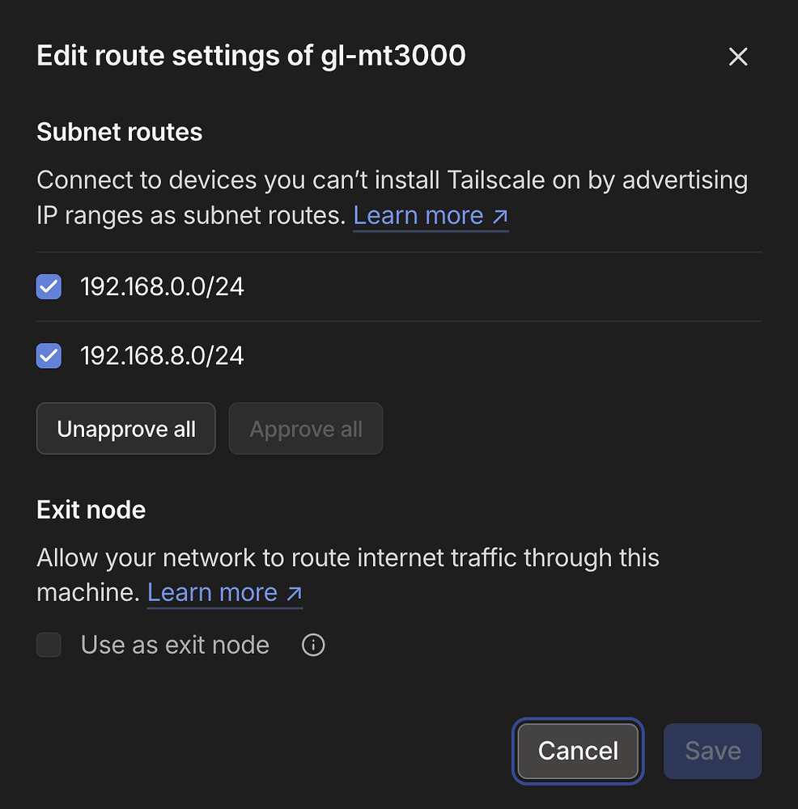Open the subnet routes Learn more external link arrow
The image size is (798, 809).
tap(502, 216)
